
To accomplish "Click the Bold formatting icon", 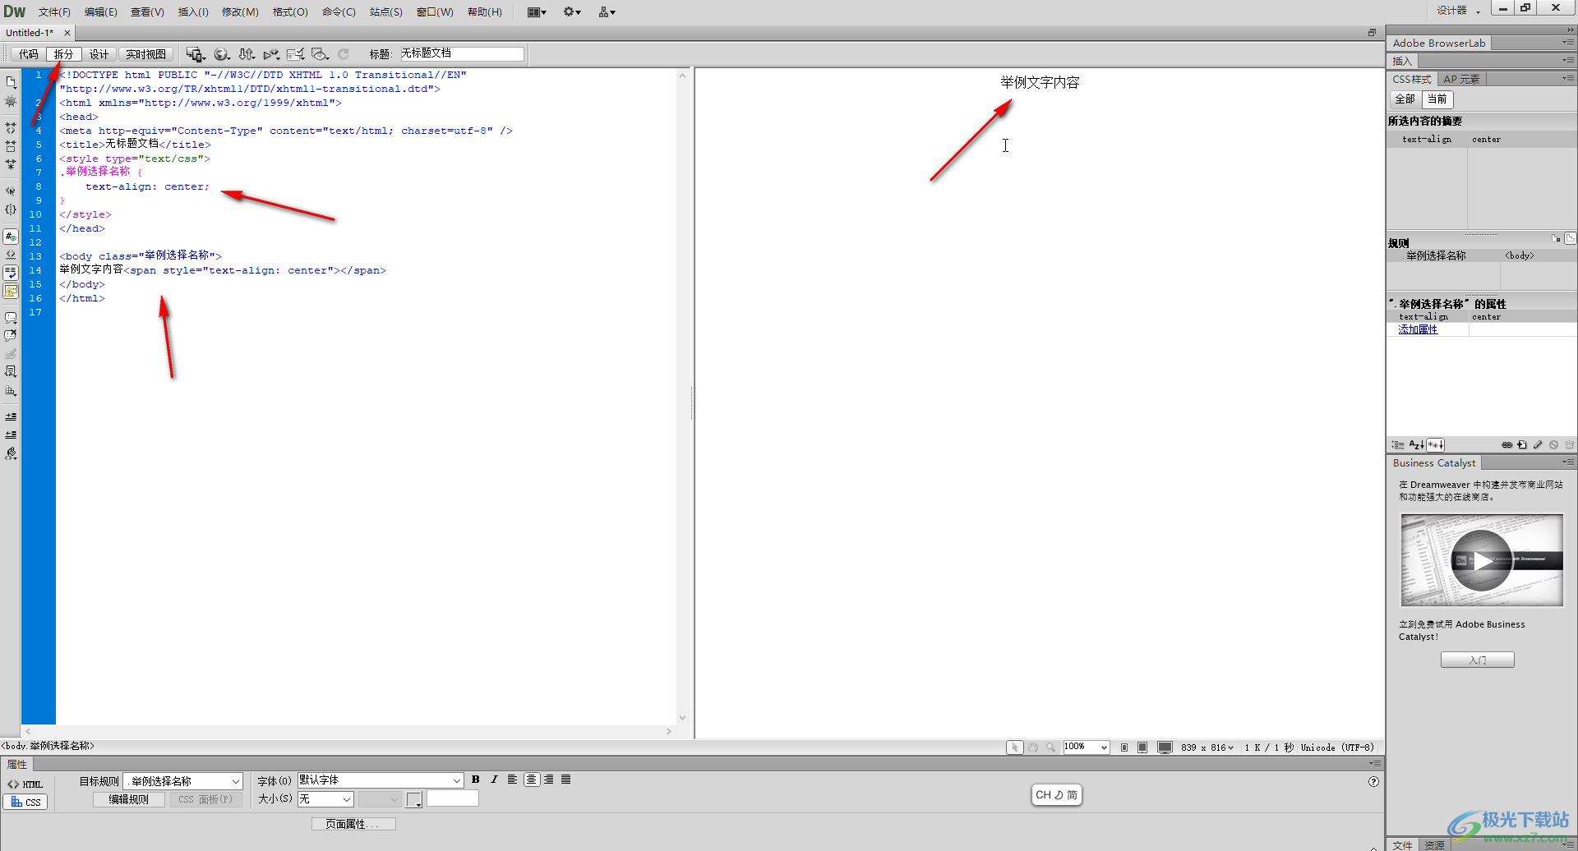I will [476, 780].
